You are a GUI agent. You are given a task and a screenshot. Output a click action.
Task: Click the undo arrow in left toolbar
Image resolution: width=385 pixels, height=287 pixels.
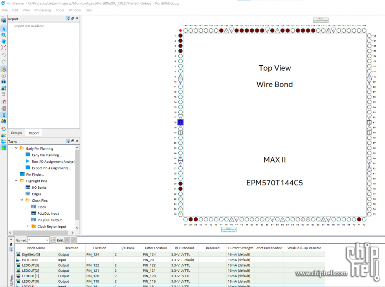point(4,55)
